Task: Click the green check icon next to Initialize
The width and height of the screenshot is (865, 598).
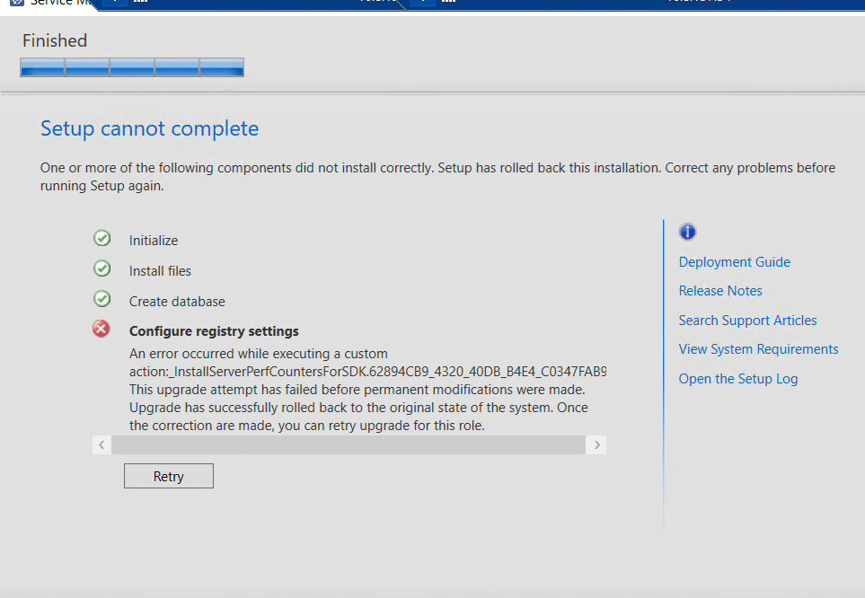Action: point(102,238)
